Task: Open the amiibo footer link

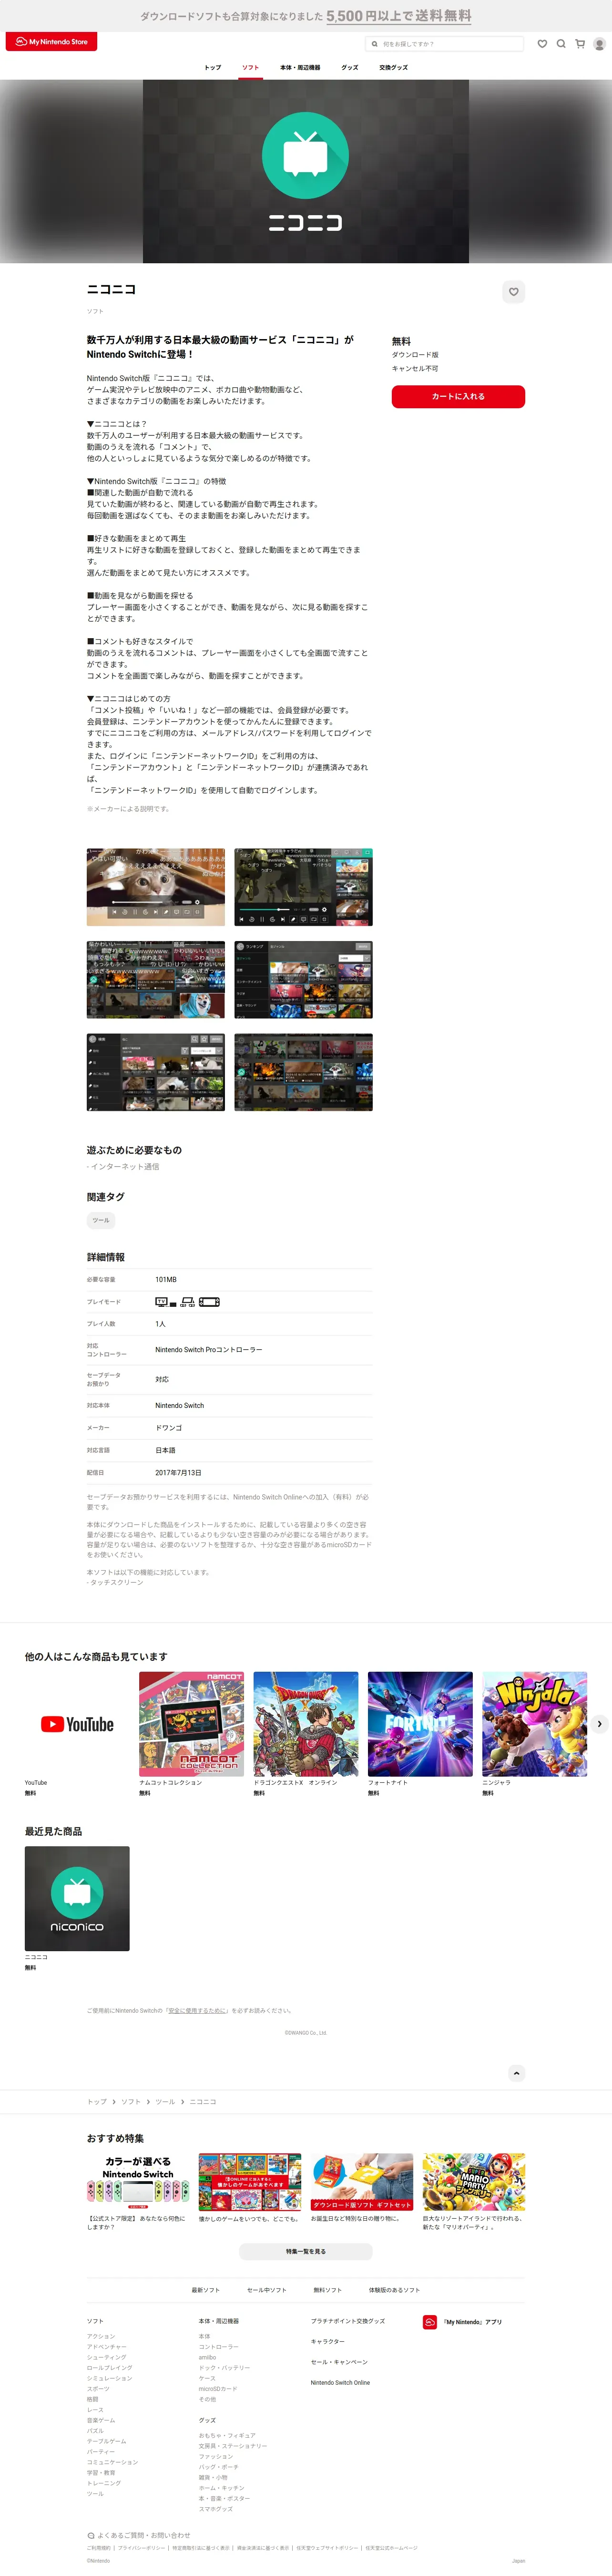Action: pos(207,2358)
